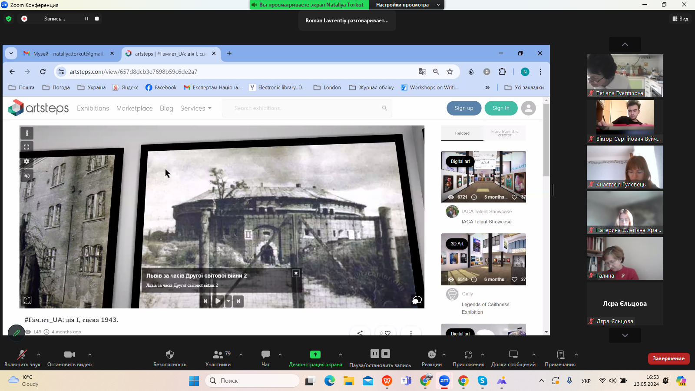Close the artwork caption popup
The height and width of the screenshot is (391, 695).
[x=296, y=273]
